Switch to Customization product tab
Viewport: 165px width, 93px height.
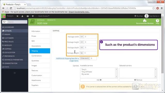(40, 75)
